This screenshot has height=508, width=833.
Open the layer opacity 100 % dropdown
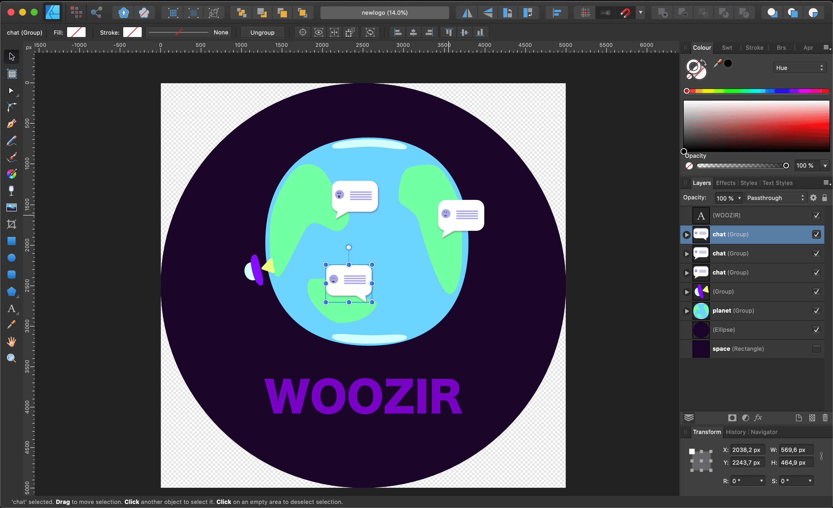(739, 198)
